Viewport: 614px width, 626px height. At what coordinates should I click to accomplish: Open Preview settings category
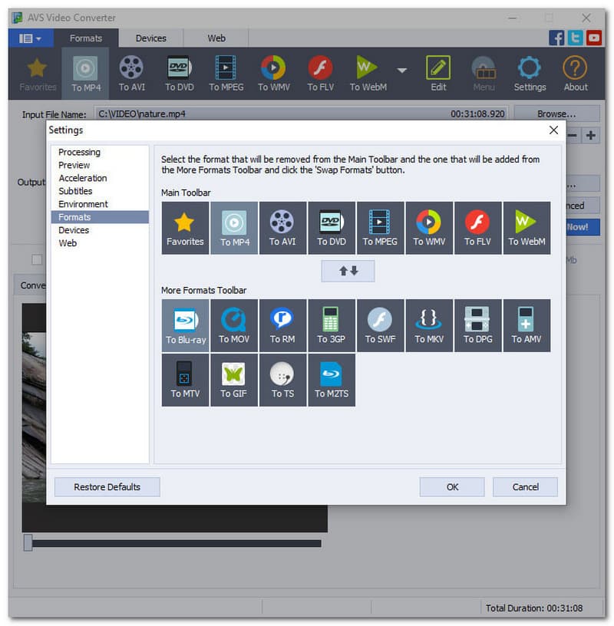[100, 165]
